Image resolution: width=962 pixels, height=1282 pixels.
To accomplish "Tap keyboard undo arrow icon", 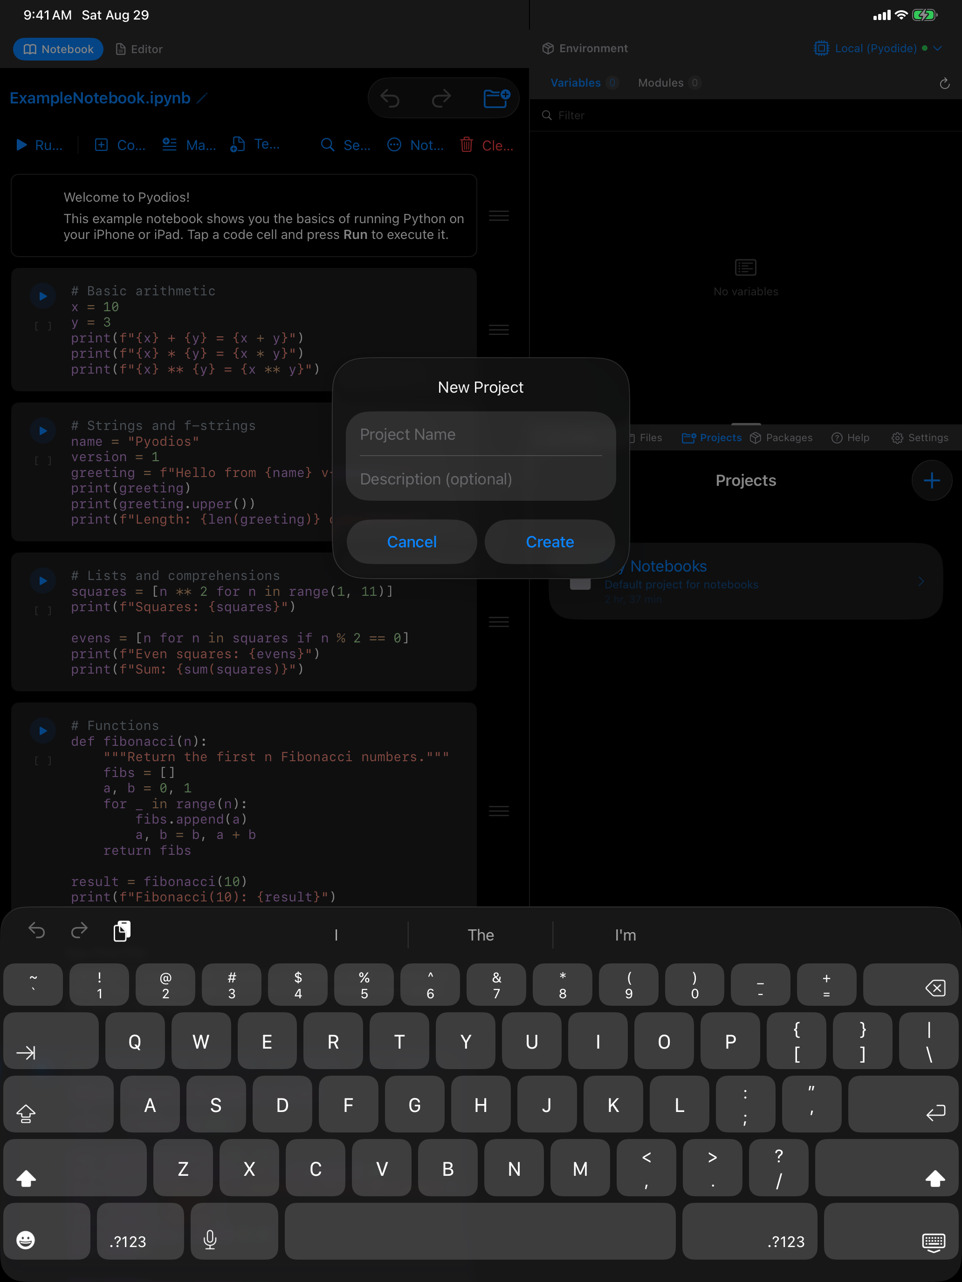I will tap(36, 931).
